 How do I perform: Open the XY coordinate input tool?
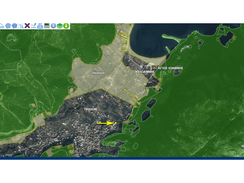(x=40, y=26)
